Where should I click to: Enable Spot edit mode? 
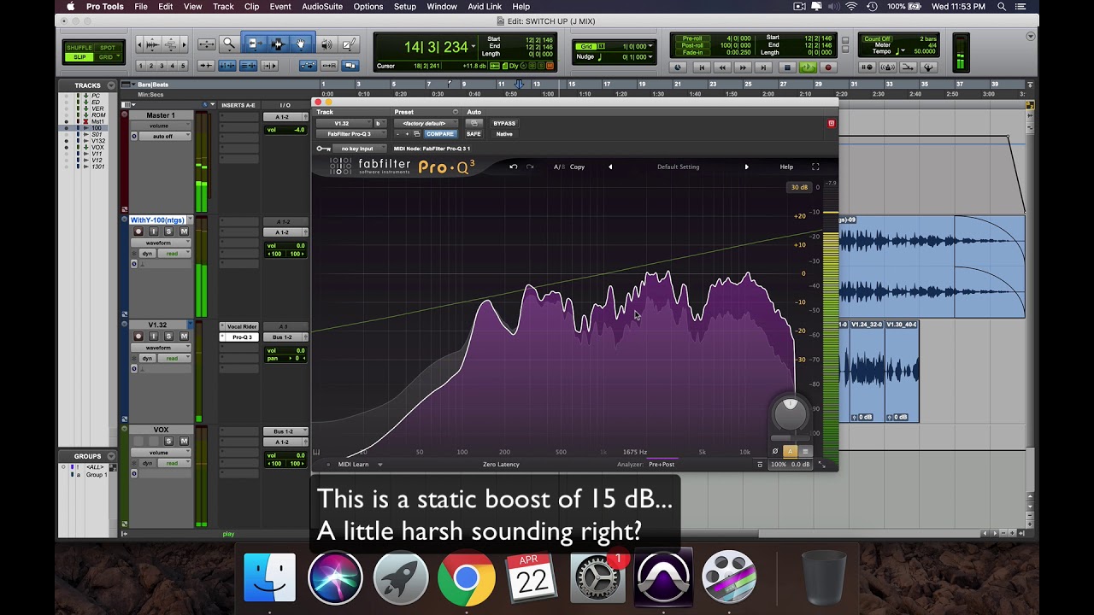pyautogui.click(x=107, y=48)
